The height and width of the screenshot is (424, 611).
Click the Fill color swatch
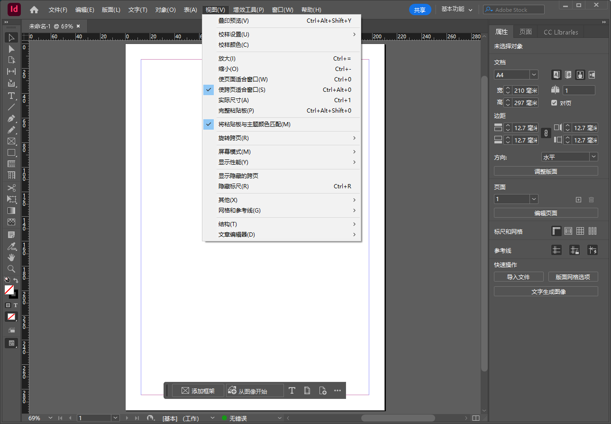coord(9,289)
